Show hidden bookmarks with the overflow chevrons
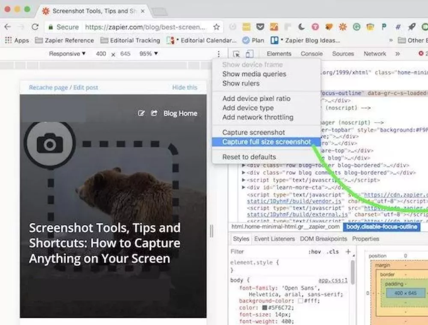 coord(391,40)
